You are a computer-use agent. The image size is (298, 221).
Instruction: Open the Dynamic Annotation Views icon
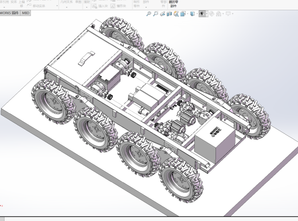pyautogui.click(x=176, y=14)
